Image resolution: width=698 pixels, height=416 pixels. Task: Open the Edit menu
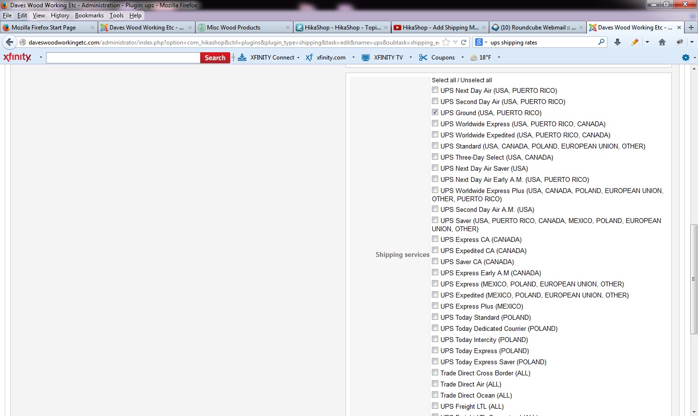tap(22, 15)
